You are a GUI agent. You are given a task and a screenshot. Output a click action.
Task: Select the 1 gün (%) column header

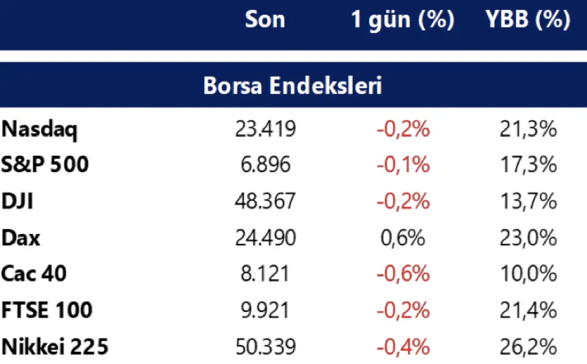(x=402, y=20)
